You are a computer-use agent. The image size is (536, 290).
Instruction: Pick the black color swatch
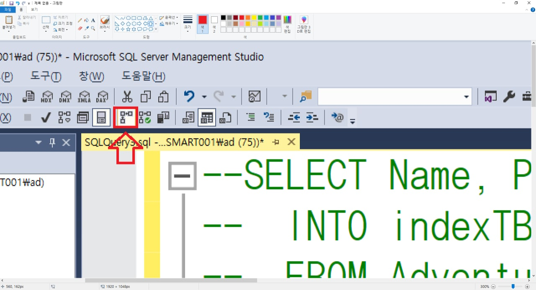pyautogui.click(x=223, y=18)
